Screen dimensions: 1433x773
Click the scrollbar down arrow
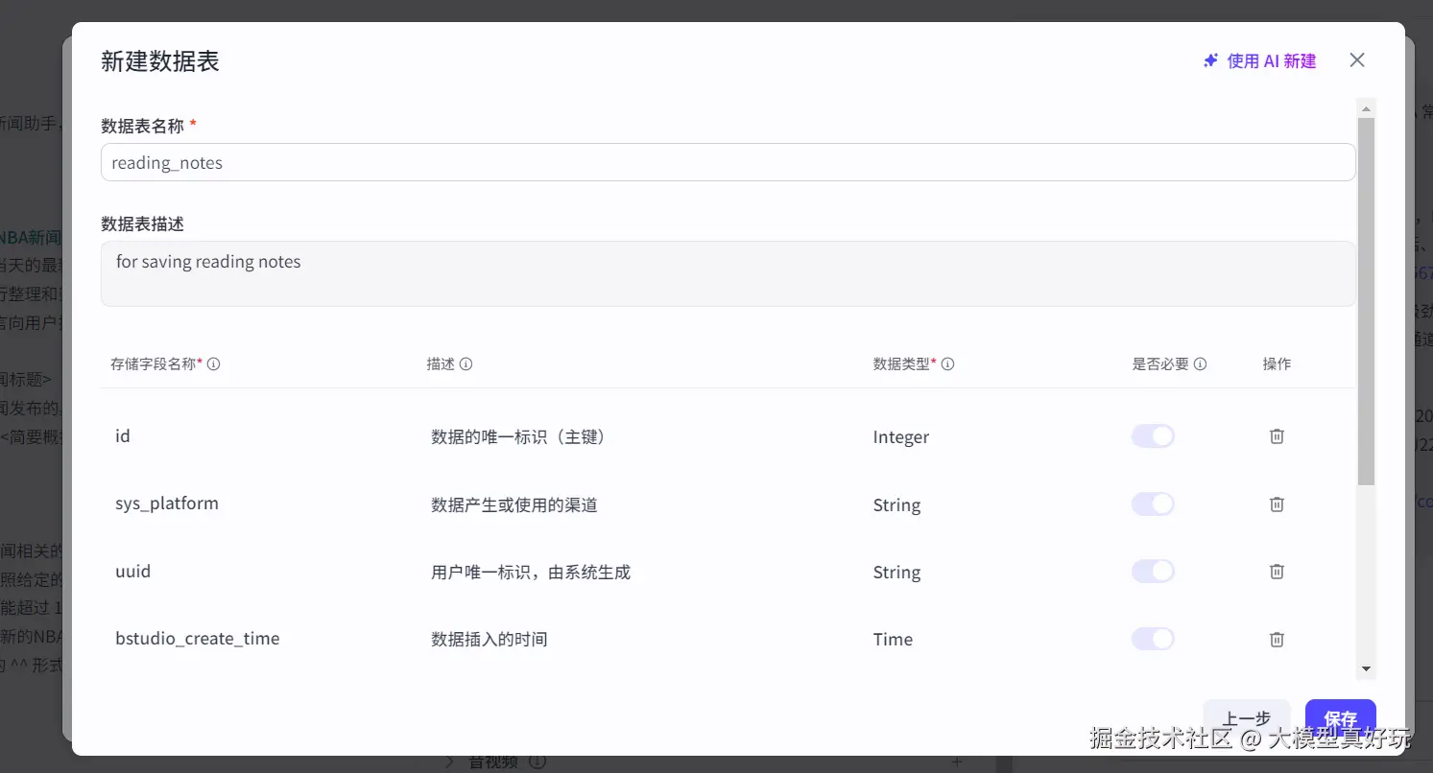point(1367,669)
